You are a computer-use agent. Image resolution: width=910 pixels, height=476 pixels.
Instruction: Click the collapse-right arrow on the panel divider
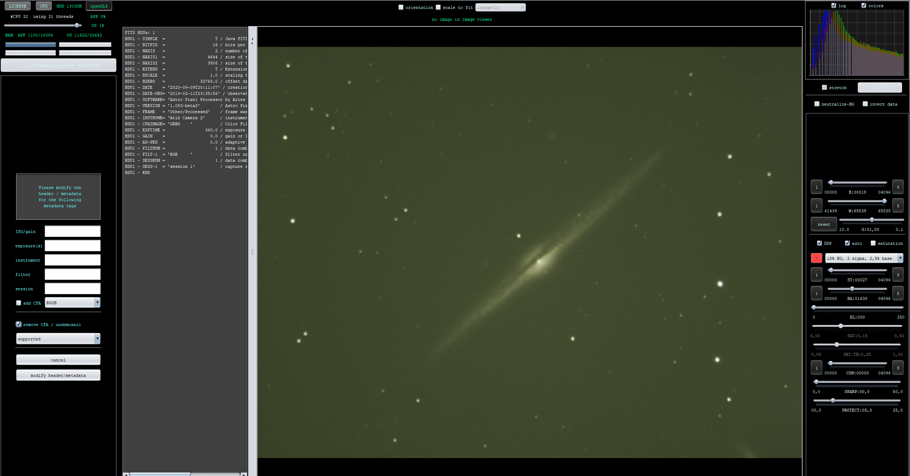tap(252, 43)
